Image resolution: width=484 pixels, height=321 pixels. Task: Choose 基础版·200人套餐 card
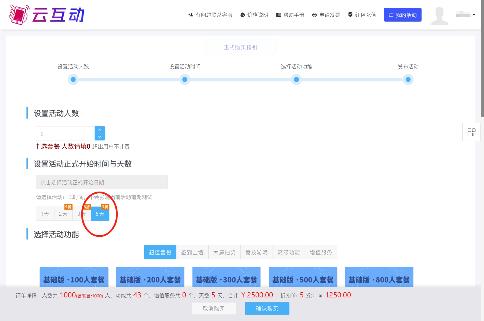pos(150,277)
